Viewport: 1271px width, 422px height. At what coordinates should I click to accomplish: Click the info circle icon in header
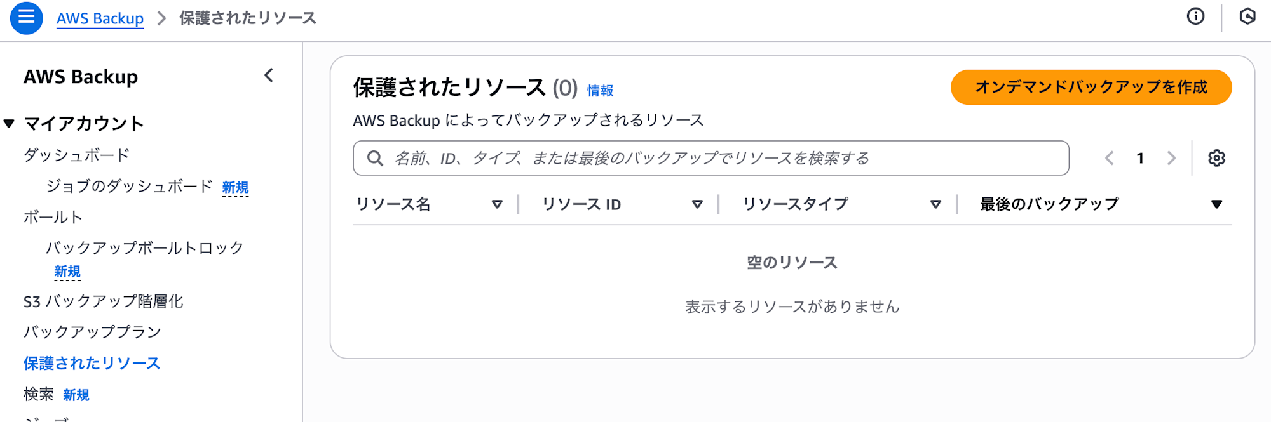[1195, 16]
